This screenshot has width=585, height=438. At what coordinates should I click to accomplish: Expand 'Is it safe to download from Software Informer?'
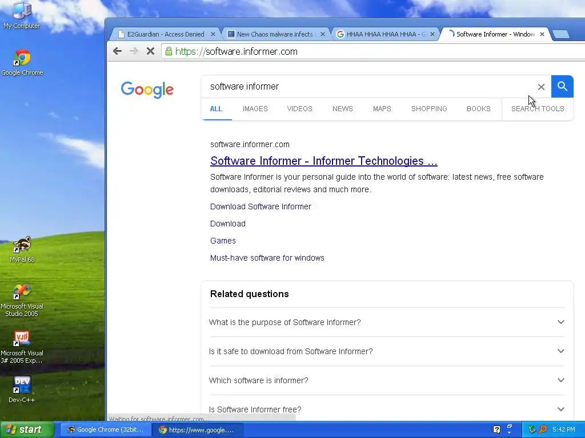387,351
